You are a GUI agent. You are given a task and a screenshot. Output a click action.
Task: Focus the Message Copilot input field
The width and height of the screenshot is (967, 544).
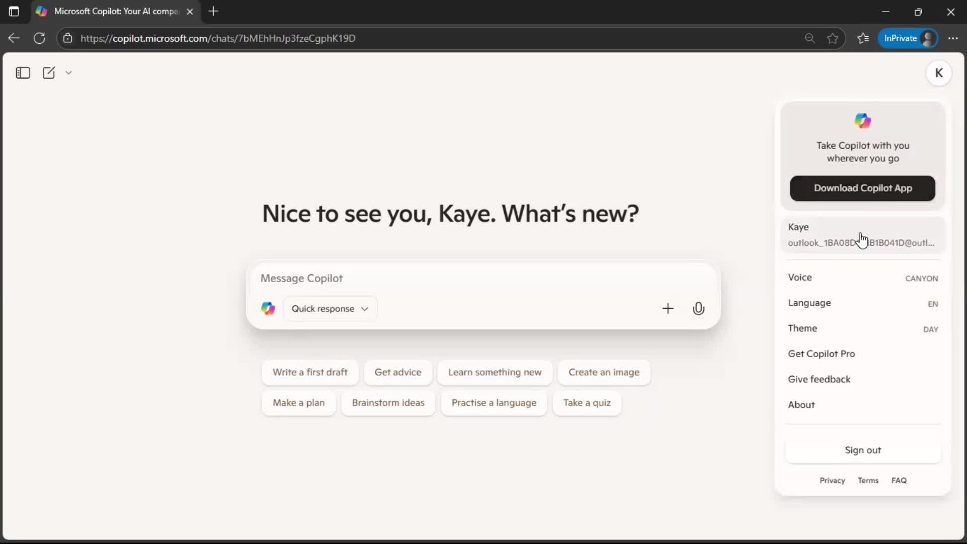[x=482, y=278]
